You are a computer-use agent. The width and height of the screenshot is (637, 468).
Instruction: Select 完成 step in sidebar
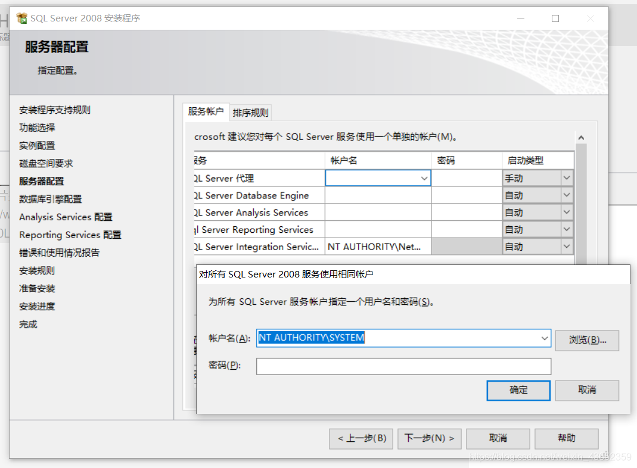pyautogui.click(x=28, y=325)
